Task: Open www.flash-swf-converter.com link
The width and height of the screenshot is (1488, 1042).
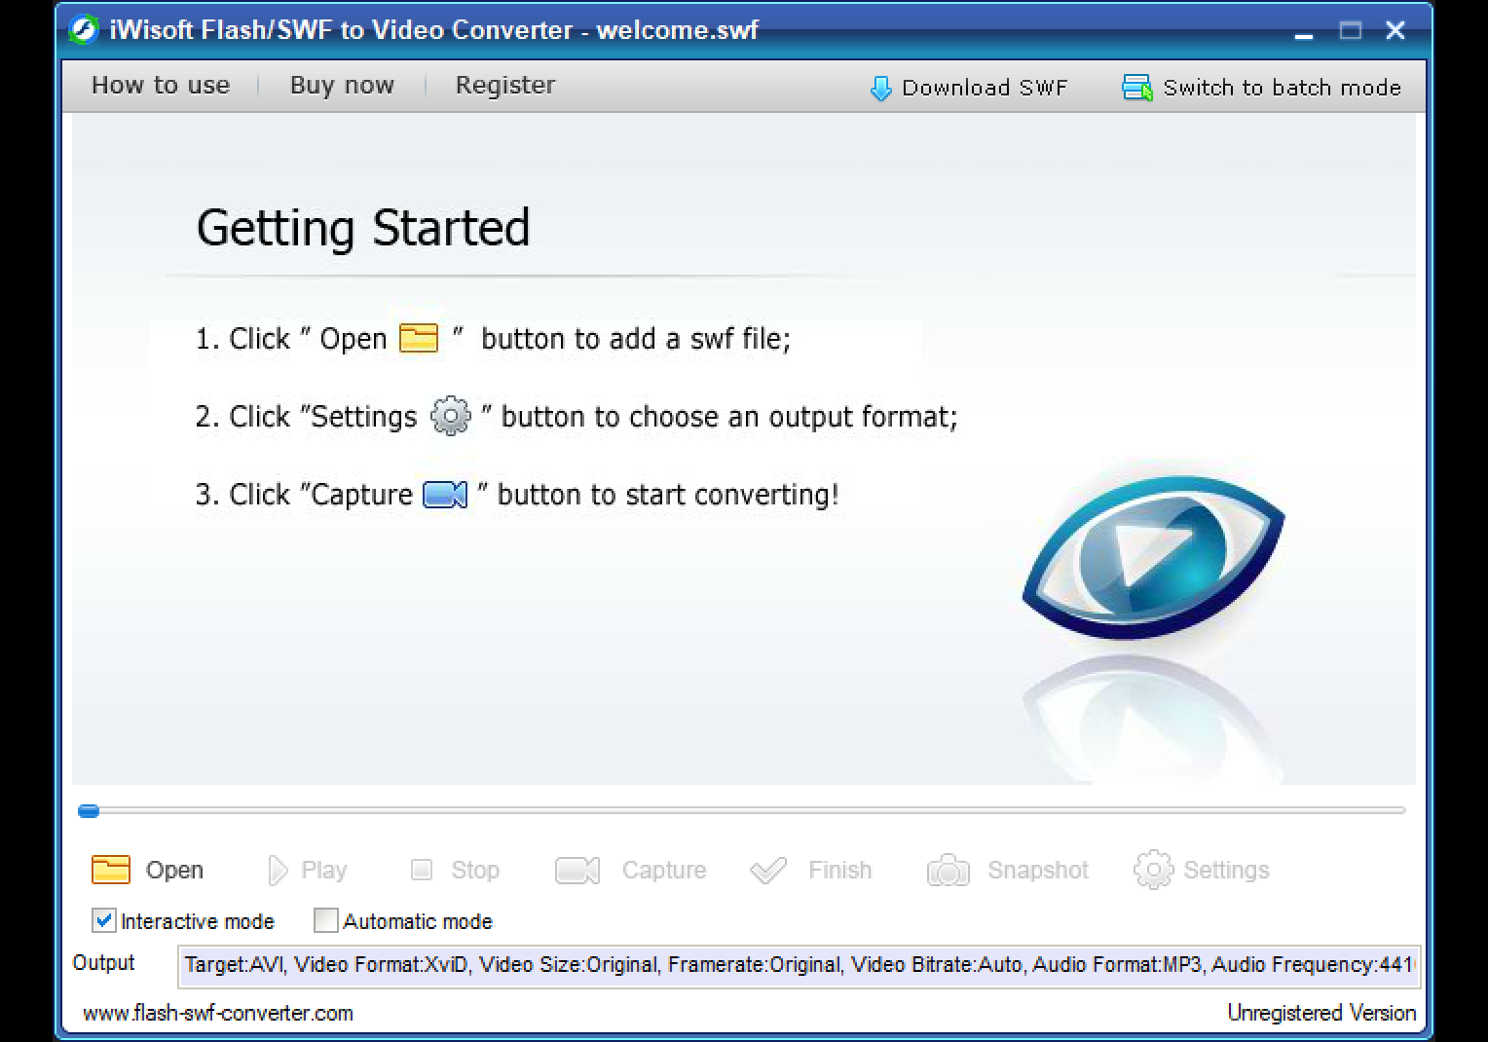Action: coord(218,1013)
